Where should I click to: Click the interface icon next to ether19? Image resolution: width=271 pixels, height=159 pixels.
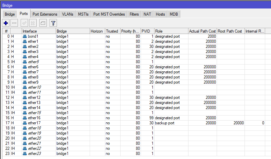(25, 133)
